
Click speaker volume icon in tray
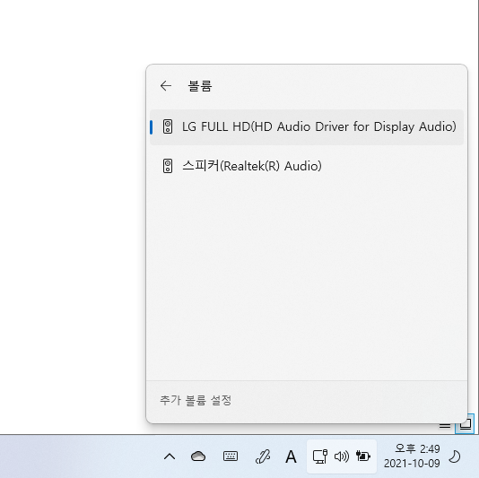coord(342,456)
